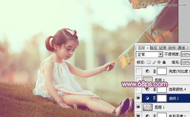Hide the 图层 1 layer

[138, 107]
